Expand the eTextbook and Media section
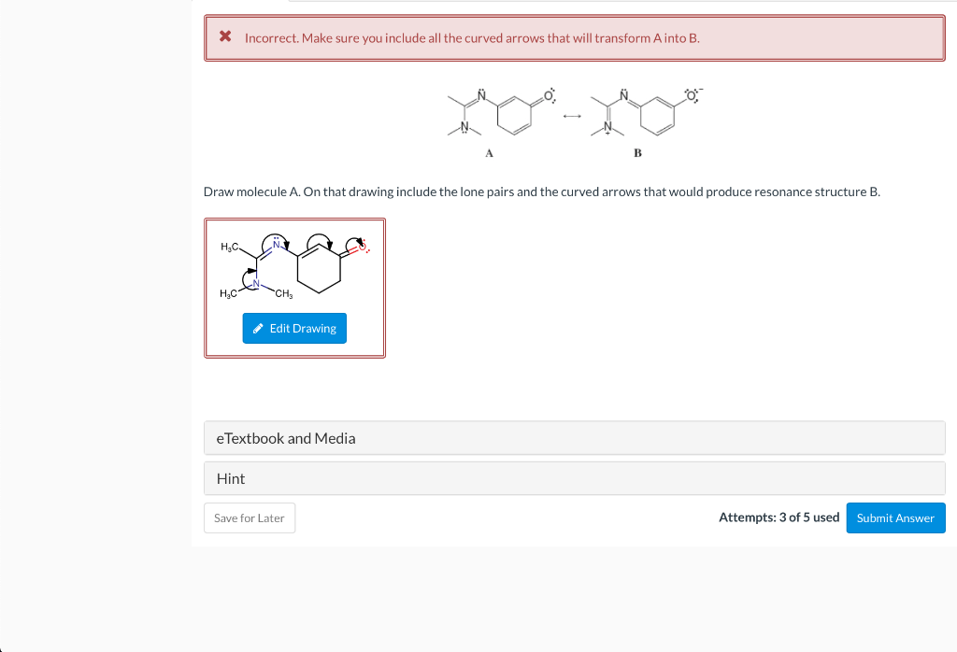Screen dimensions: 957x652 pyautogui.click(x=285, y=437)
